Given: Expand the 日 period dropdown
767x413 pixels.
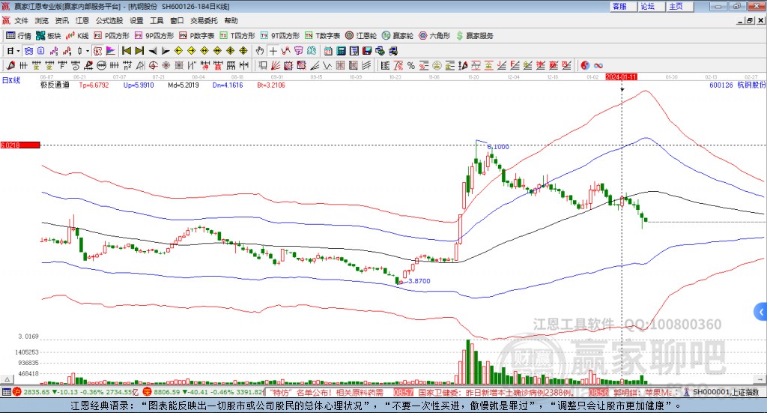Looking at the screenshot, I should coord(18,51).
